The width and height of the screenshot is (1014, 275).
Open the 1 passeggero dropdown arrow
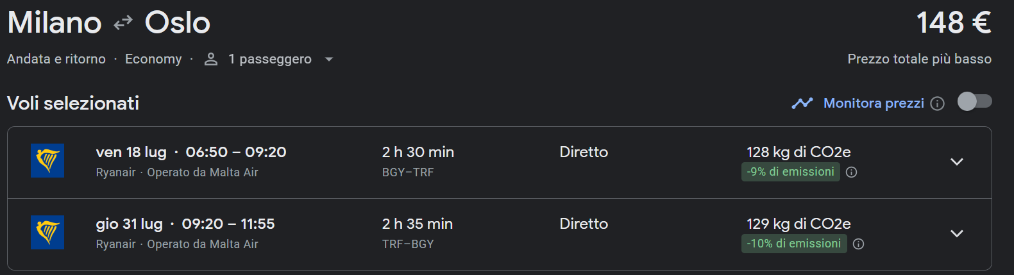(x=329, y=59)
